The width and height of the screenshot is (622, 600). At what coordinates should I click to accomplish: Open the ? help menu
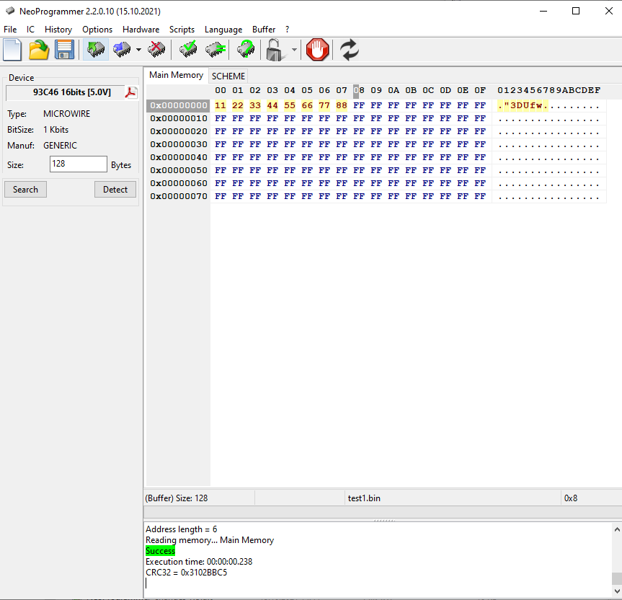coord(287,30)
